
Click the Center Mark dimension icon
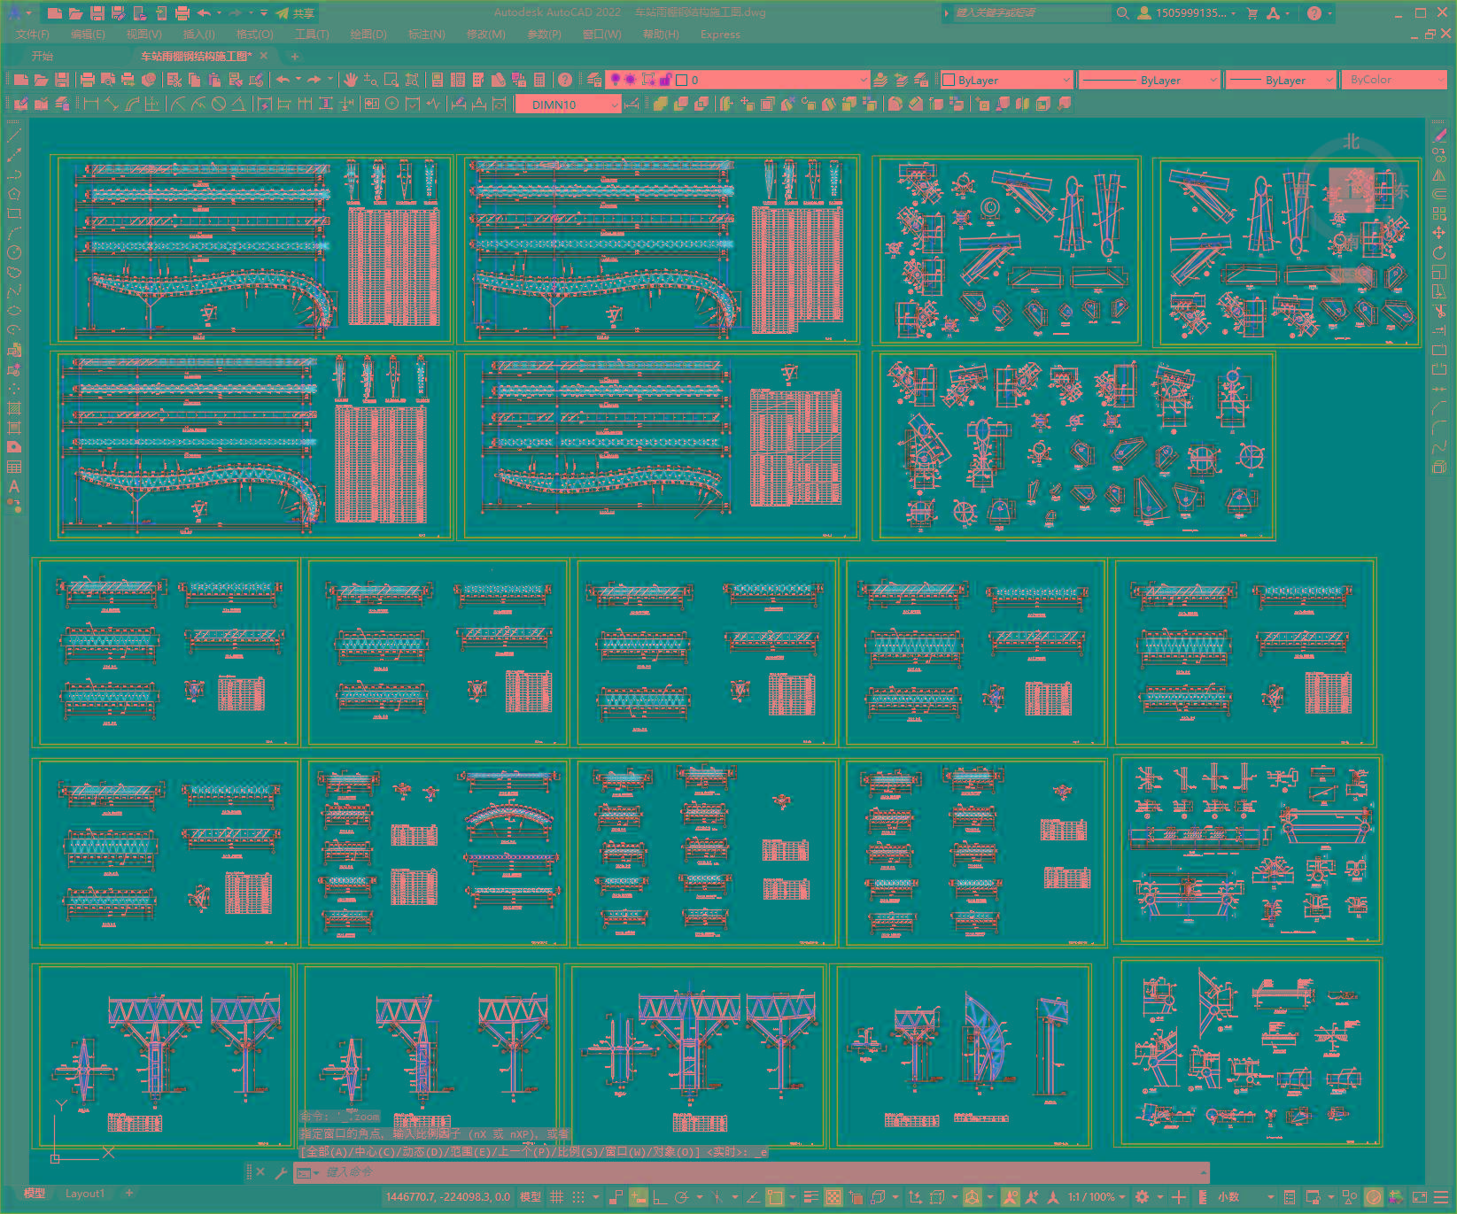(x=391, y=104)
